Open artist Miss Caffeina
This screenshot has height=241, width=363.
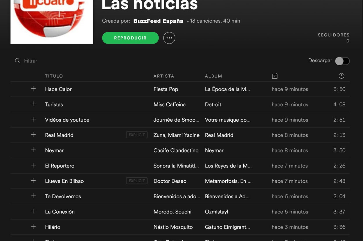pyautogui.click(x=170, y=105)
